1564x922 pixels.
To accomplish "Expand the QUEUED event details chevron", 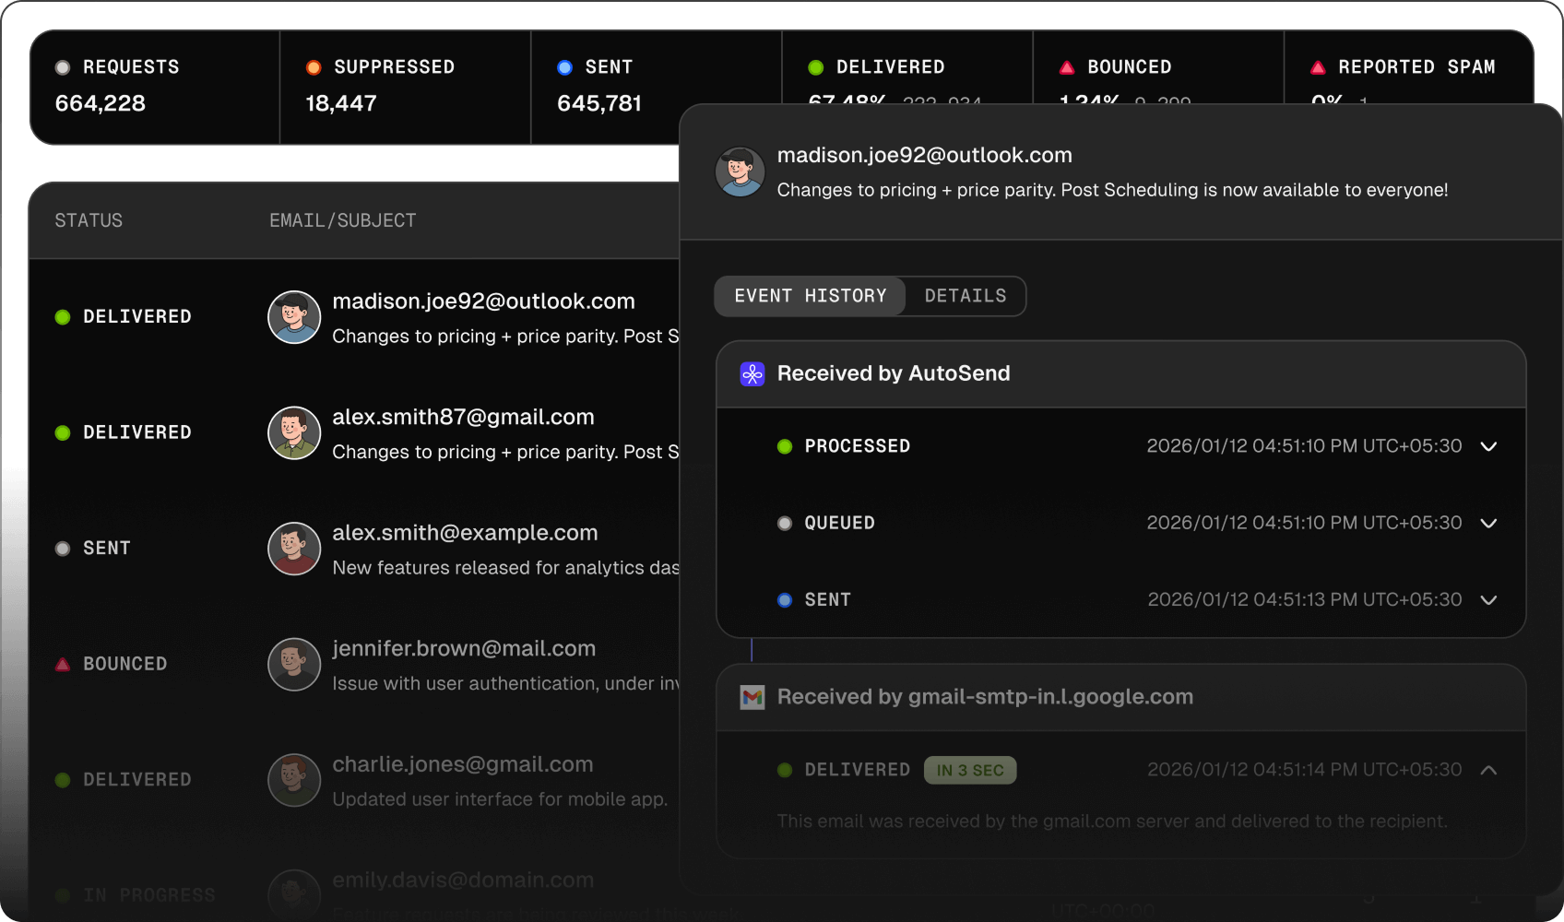I will click(1488, 523).
